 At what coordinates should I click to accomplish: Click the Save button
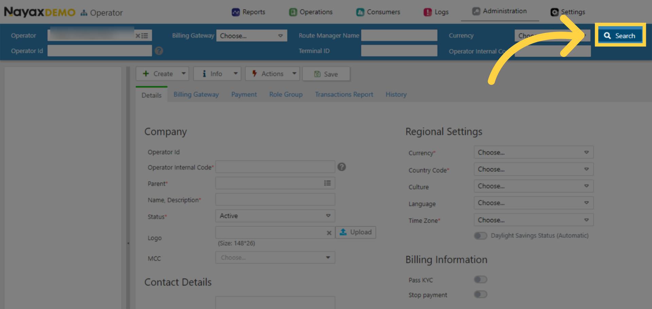326,74
